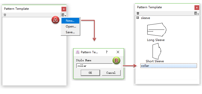
Task: Click Cancel in the style name dialog
Action: pos(111,73)
